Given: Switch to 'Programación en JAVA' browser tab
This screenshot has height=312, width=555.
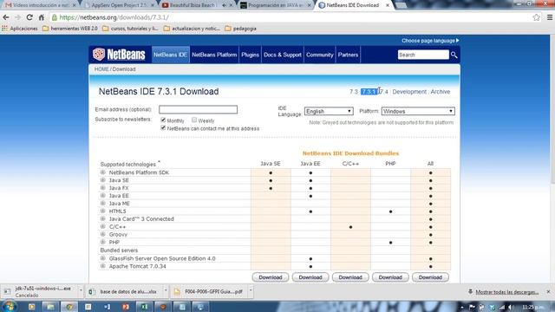Looking at the screenshot, I should coord(275,5).
